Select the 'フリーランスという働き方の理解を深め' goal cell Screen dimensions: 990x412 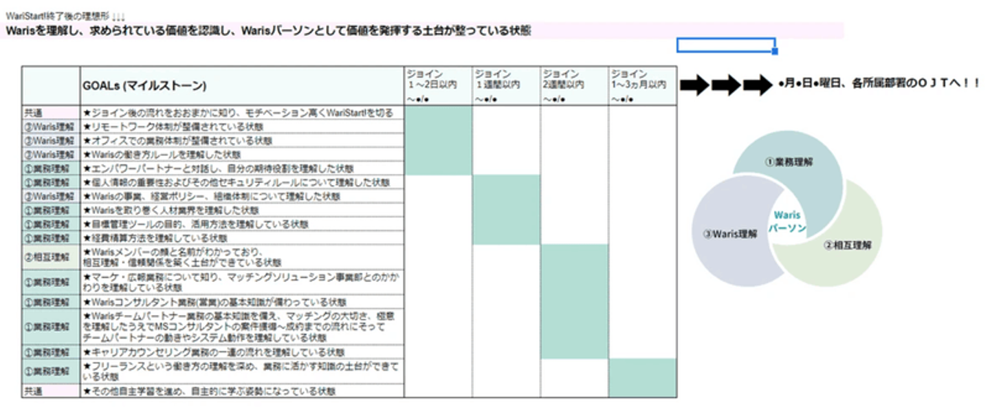pos(242,371)
